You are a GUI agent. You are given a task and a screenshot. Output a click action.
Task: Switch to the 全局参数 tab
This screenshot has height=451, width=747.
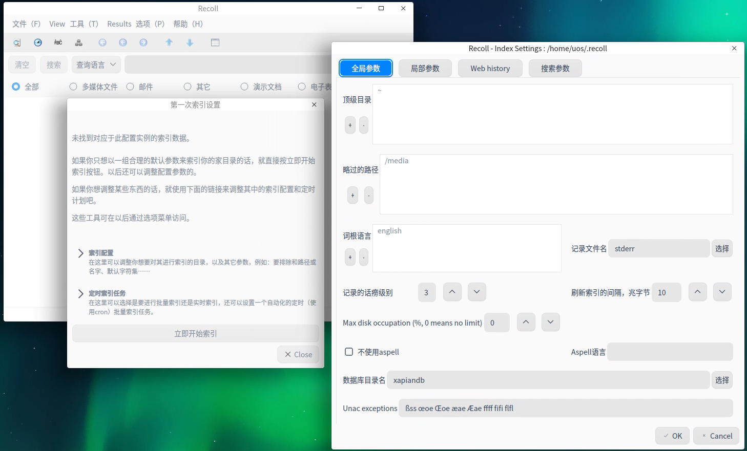tap(366, 68)
